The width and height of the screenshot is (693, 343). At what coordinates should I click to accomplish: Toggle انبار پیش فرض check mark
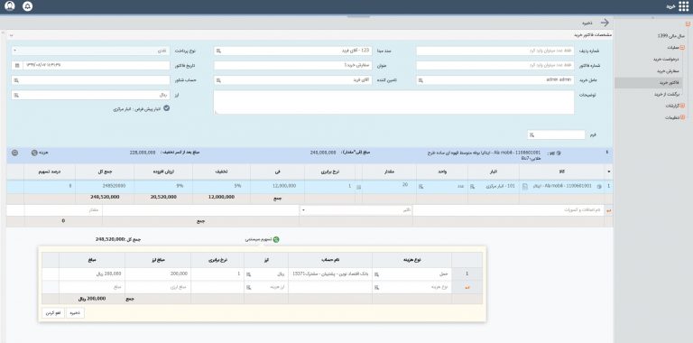(166, 107)
